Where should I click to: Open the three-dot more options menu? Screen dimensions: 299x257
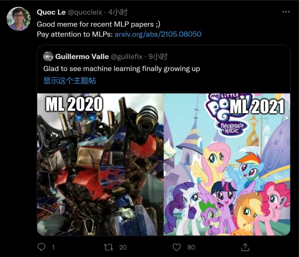[x=286, y=12]
